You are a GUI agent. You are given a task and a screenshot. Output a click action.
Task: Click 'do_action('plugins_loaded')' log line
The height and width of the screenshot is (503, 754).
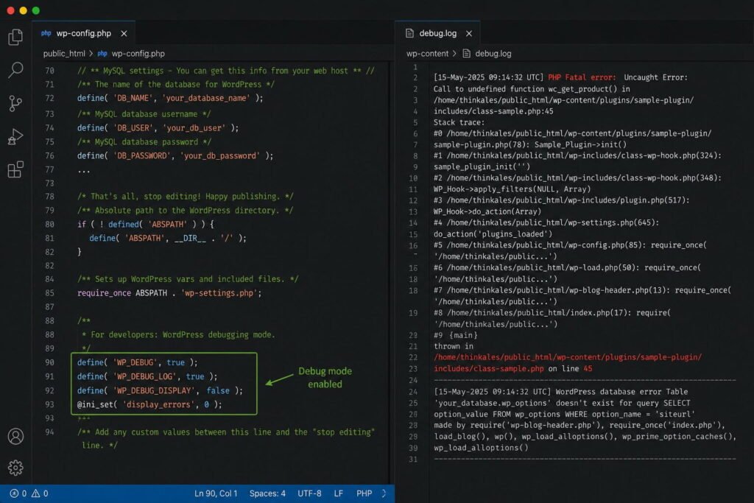coord(493,234)
